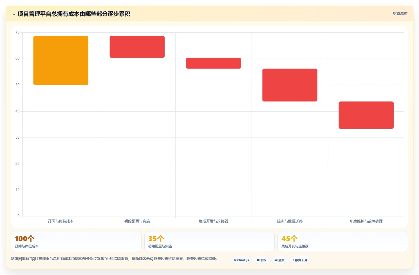
Task: Click the 表格 tag chip
Action: [262, 260]
